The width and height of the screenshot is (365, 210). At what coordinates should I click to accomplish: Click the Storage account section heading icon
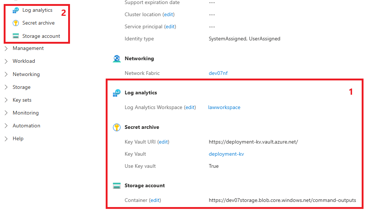pyautogui.click(x=116, y=186)
